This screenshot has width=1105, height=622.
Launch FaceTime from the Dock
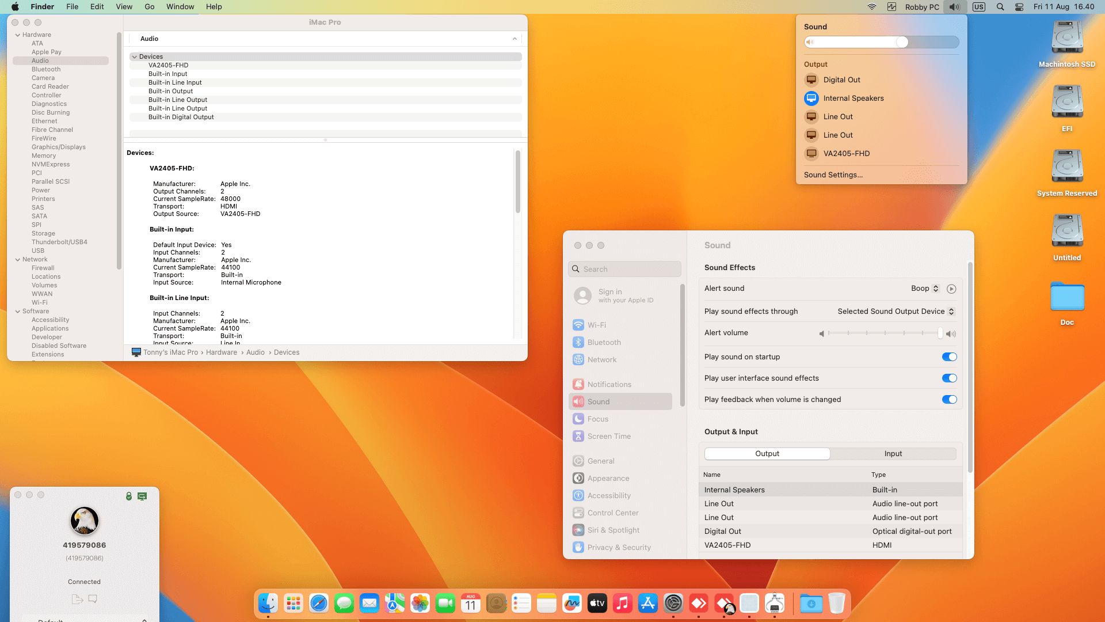click(445, 603)
